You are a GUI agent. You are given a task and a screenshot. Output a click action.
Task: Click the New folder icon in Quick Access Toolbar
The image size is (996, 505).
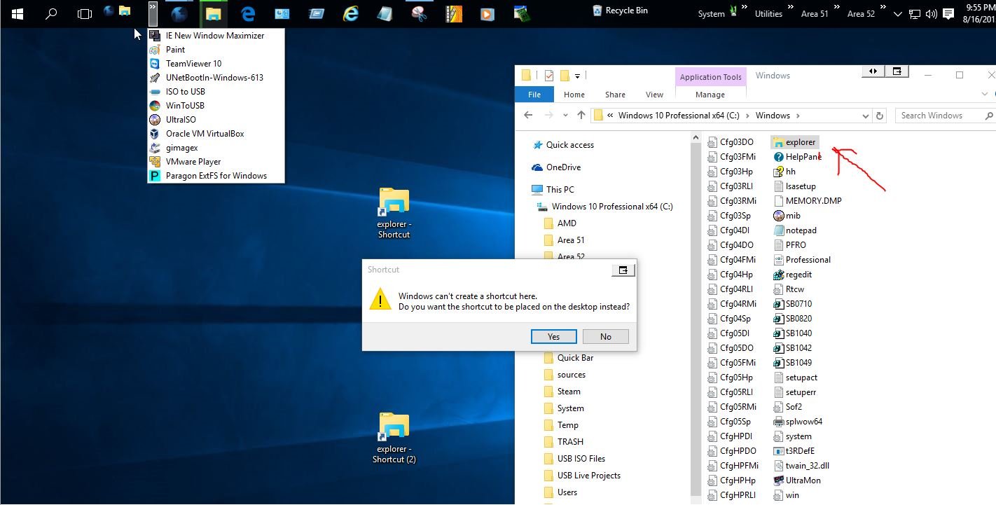click(563, 76)
